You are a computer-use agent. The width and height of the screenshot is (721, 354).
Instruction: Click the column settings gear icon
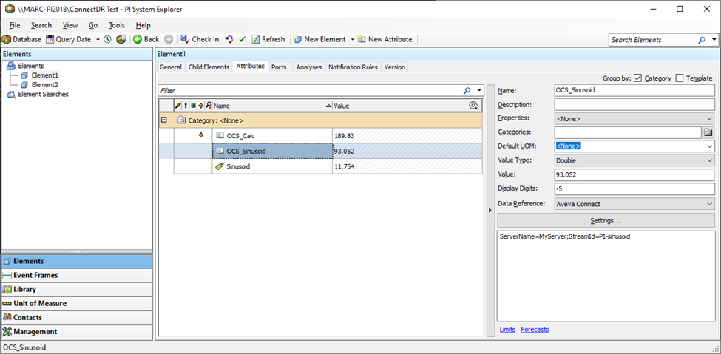(x=473, y=106)
